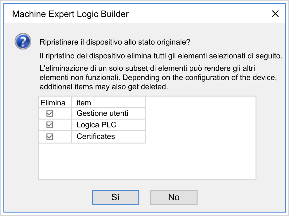Confirm the reset with the Sì button

[115, 197]
